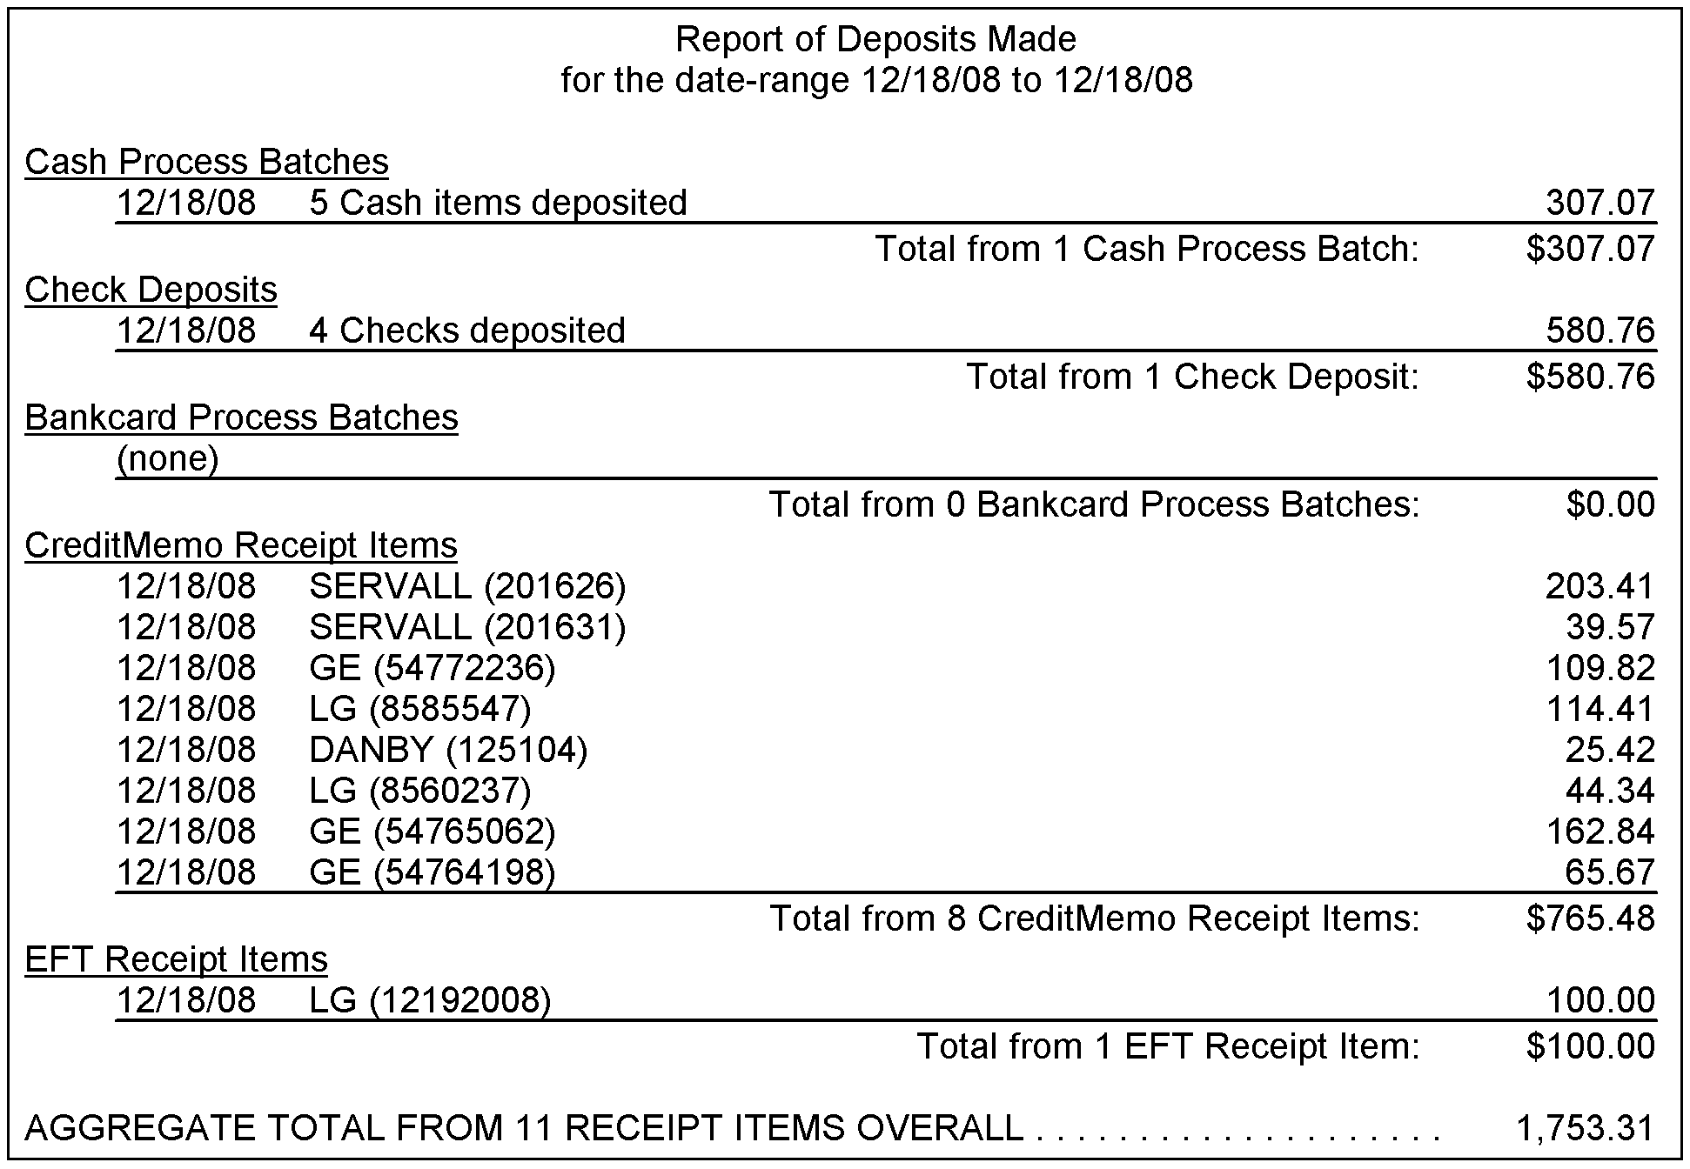The height and width of the screenshot is (1169, 1690).
Task: Select the DANBY (125104) receipt item
Action: tap(448, 750)
